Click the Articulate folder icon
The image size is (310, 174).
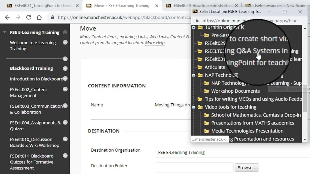(200, 67)
